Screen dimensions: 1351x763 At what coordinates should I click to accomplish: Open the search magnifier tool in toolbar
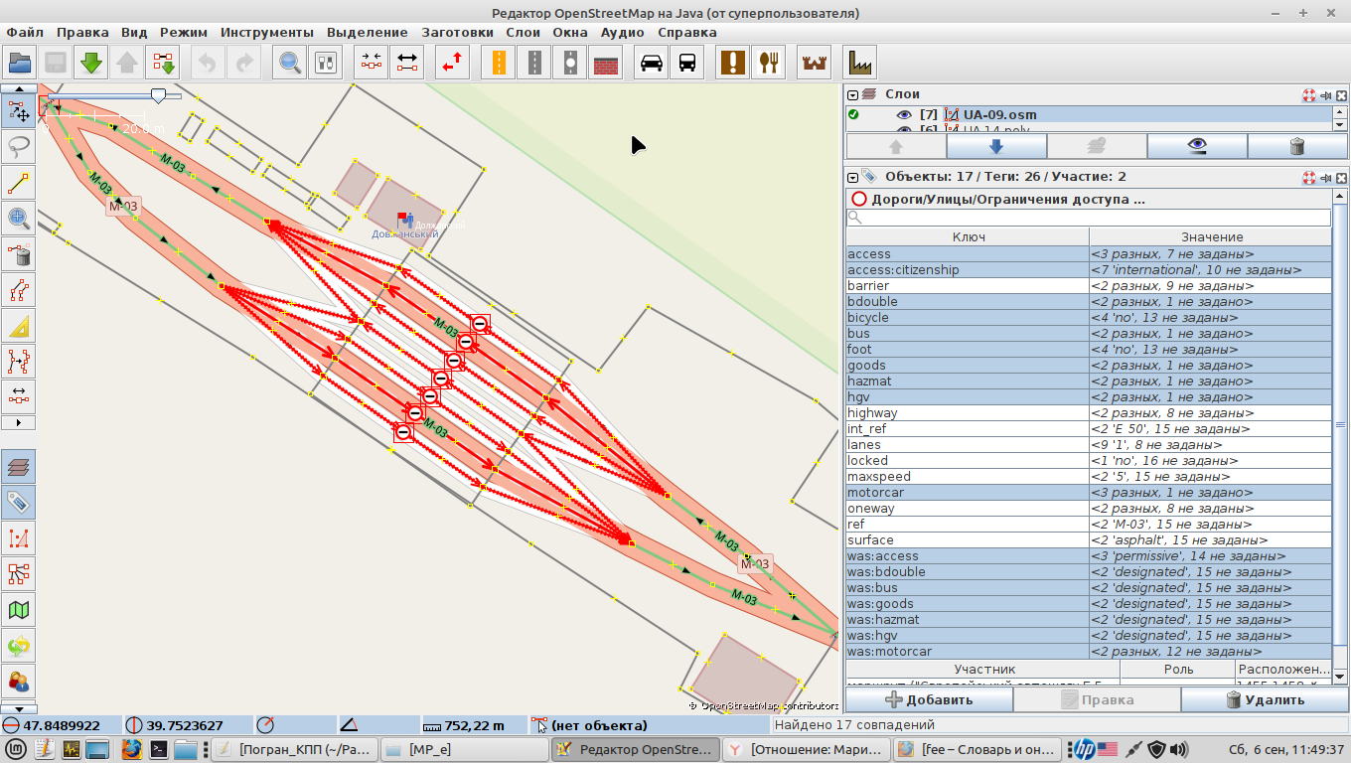(290, 63)
